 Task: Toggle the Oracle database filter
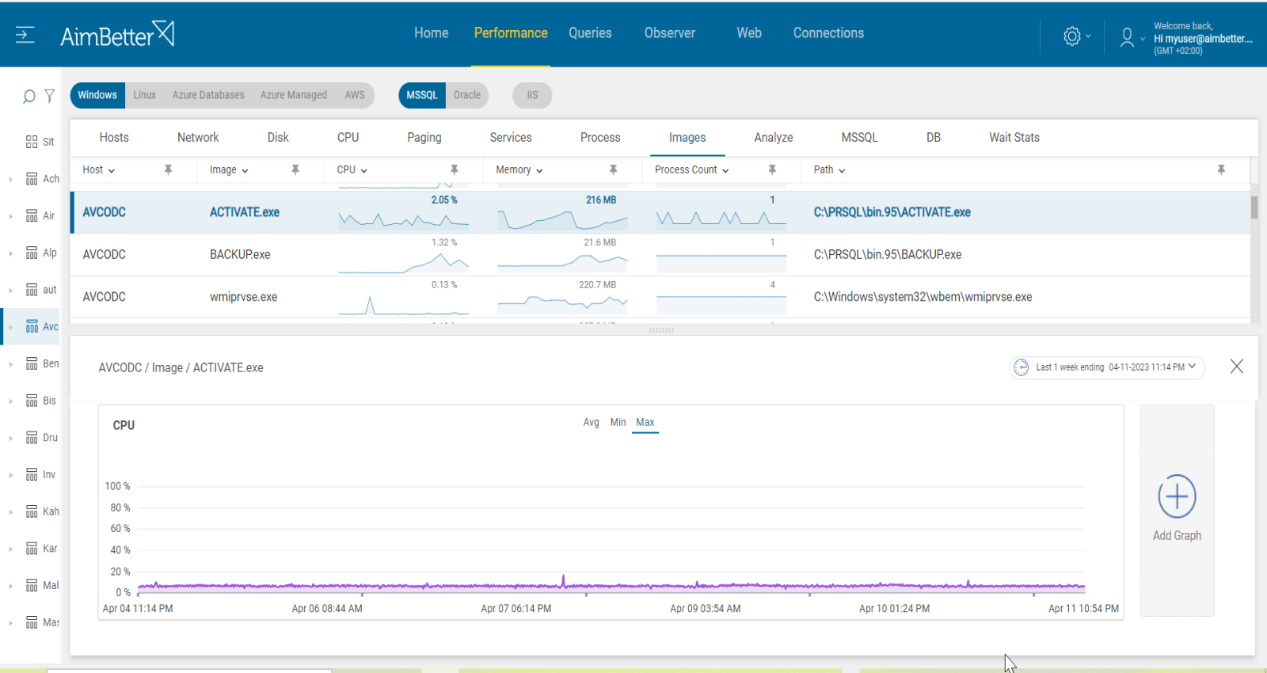[x=467, y=95]
